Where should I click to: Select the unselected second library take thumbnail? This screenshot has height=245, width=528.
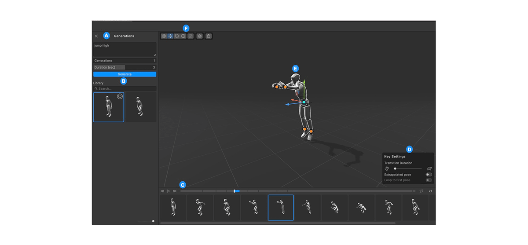click(x=141, y=107)
